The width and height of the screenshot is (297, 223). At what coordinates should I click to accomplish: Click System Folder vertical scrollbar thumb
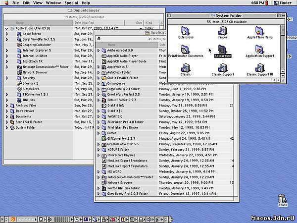click(283, 30)
